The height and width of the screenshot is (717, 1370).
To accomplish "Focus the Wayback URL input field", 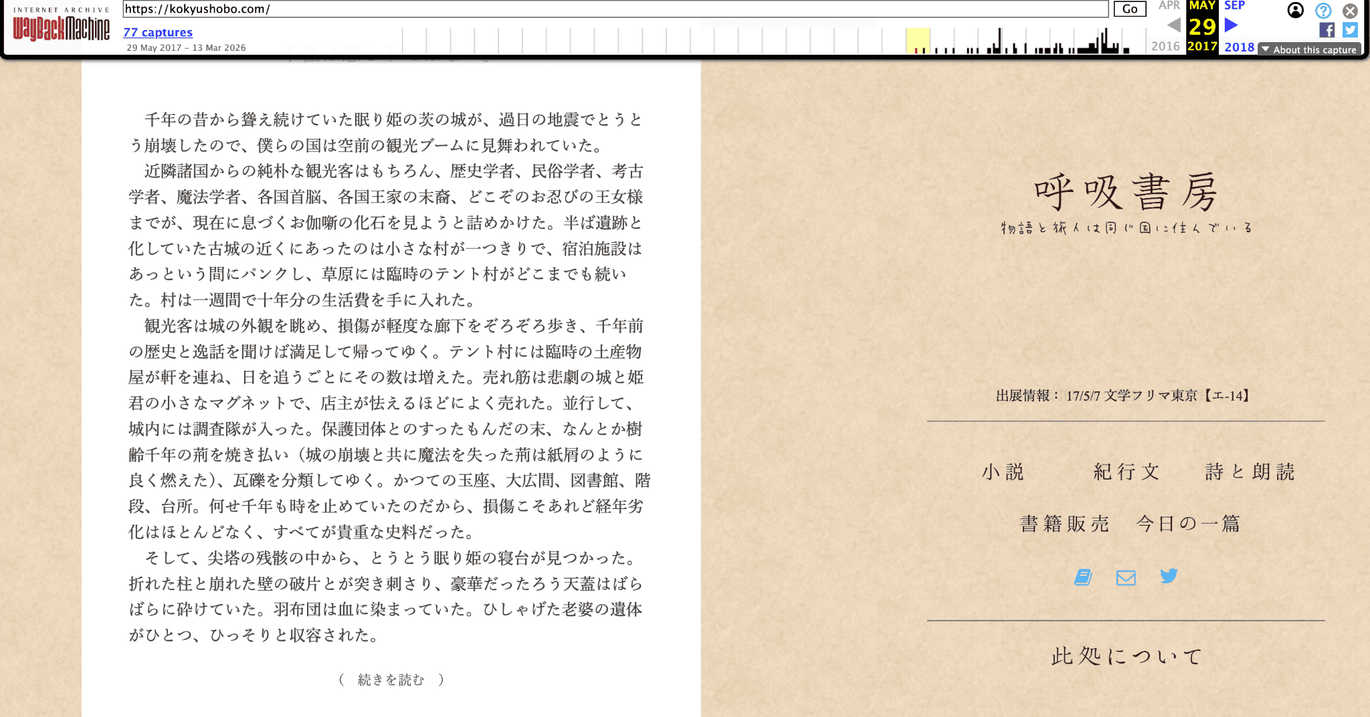I will tap(615, 9).
